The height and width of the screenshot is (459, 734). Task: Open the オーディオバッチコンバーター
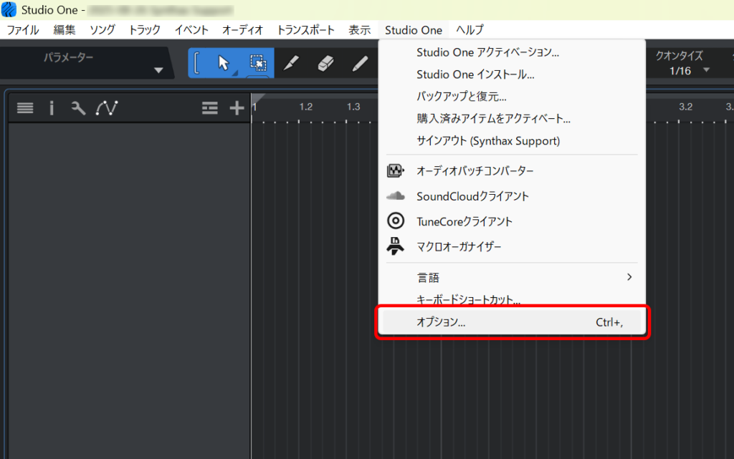coord(475,171)
